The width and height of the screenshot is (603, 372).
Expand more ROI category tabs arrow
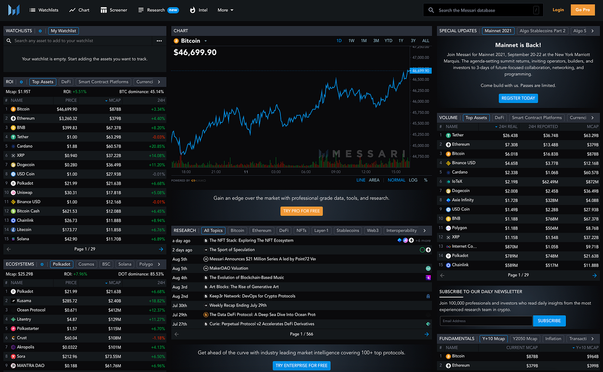[159, 82]
